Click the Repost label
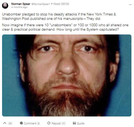This screenshot has width=134, height=127. pyautogui.click(x=56, y=123)
